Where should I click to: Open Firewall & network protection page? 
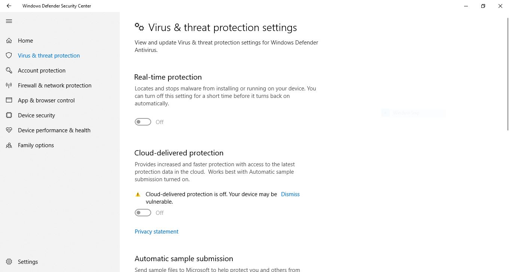point(55,86)
